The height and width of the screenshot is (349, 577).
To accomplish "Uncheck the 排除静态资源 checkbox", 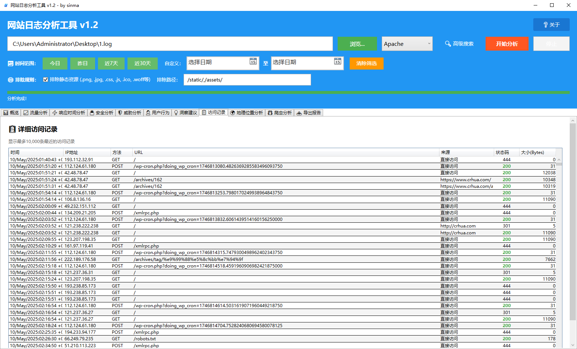I will [46, 80].
